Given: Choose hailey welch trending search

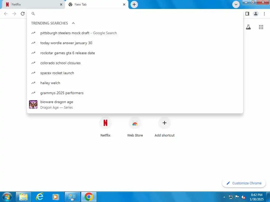Looking at the screenshot, I should (135, 83).
